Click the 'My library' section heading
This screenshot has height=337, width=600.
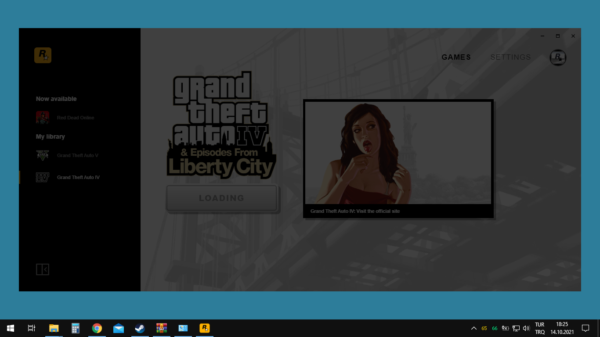(x=51, y=136)
